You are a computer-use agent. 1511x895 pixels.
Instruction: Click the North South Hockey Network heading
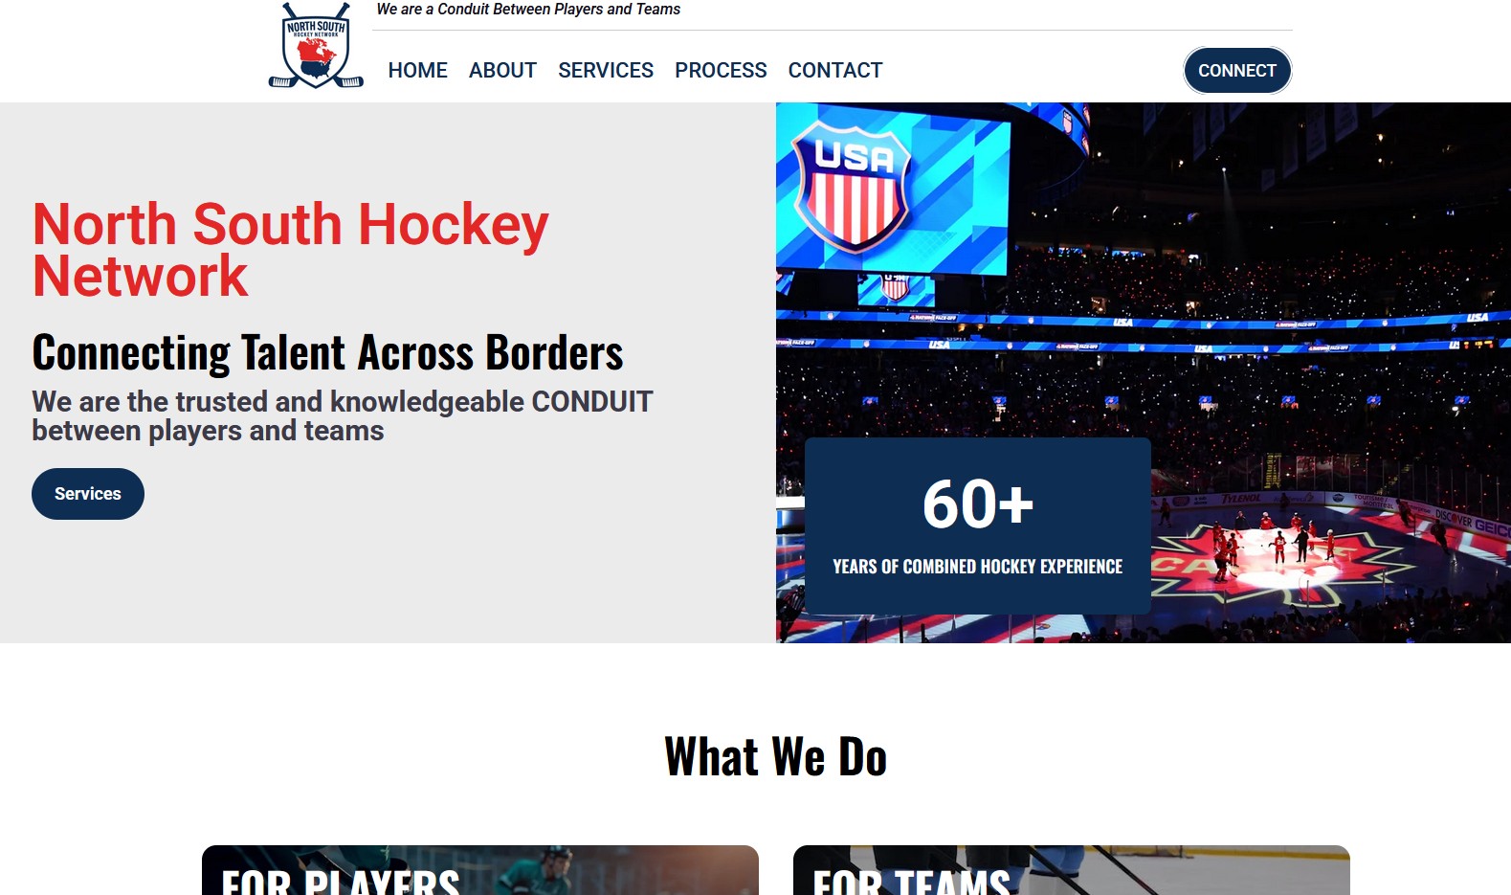[290, 250]
